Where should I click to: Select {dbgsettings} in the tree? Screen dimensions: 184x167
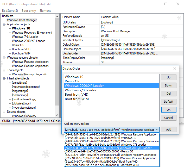click(20, 91)
